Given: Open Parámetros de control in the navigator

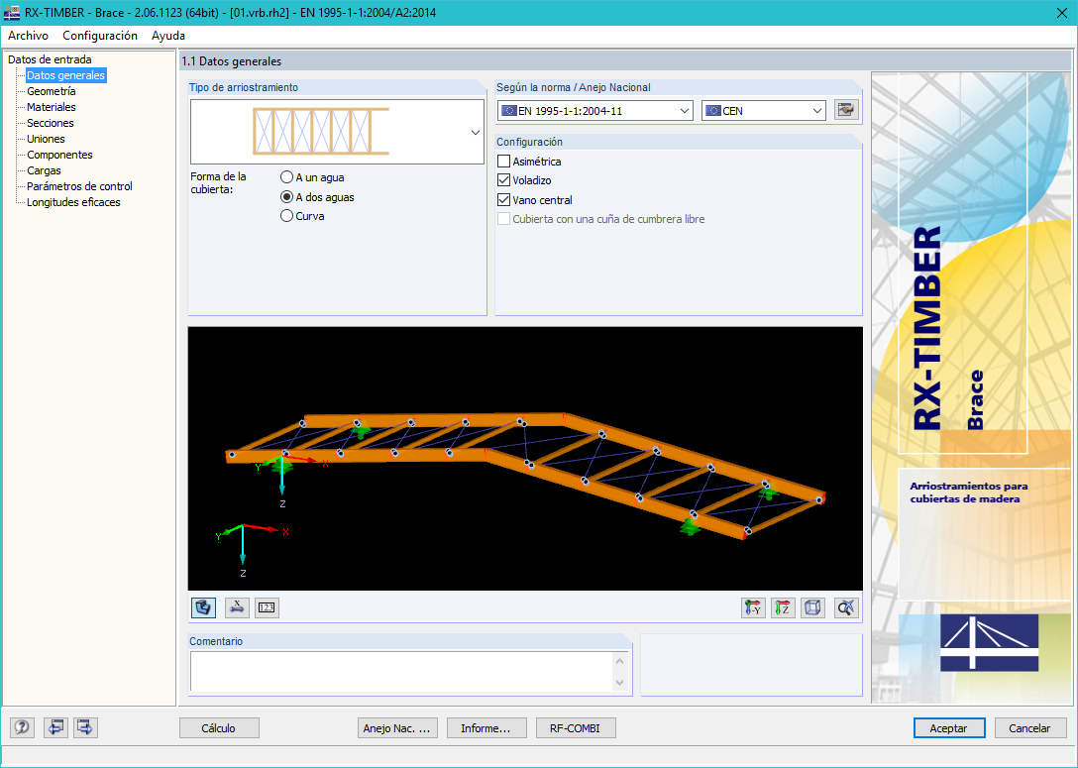Looking at the screenshot, I should coord(79,186).
